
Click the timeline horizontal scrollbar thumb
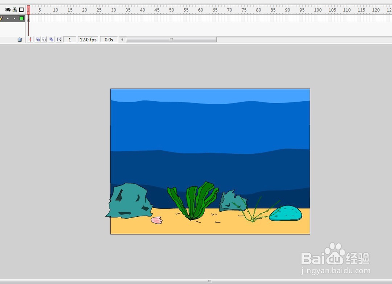click(171, 40)
